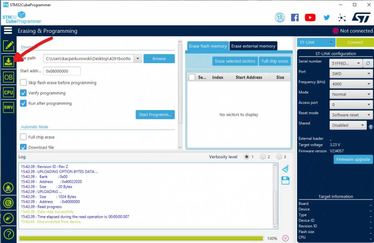Click Start Programming button
The height and width of the screenshot is (243, 374).
click(155, 115)
